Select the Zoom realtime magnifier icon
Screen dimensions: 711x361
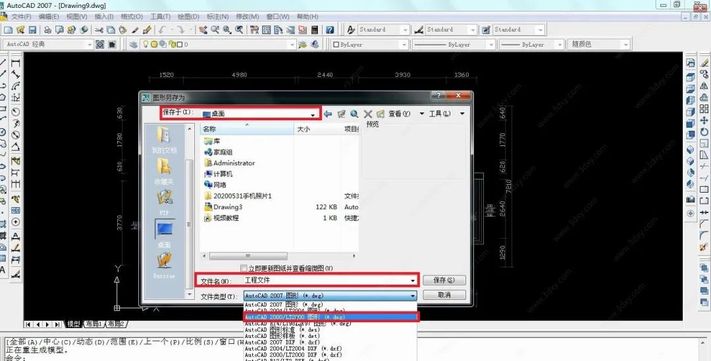(x=215, y=30)
